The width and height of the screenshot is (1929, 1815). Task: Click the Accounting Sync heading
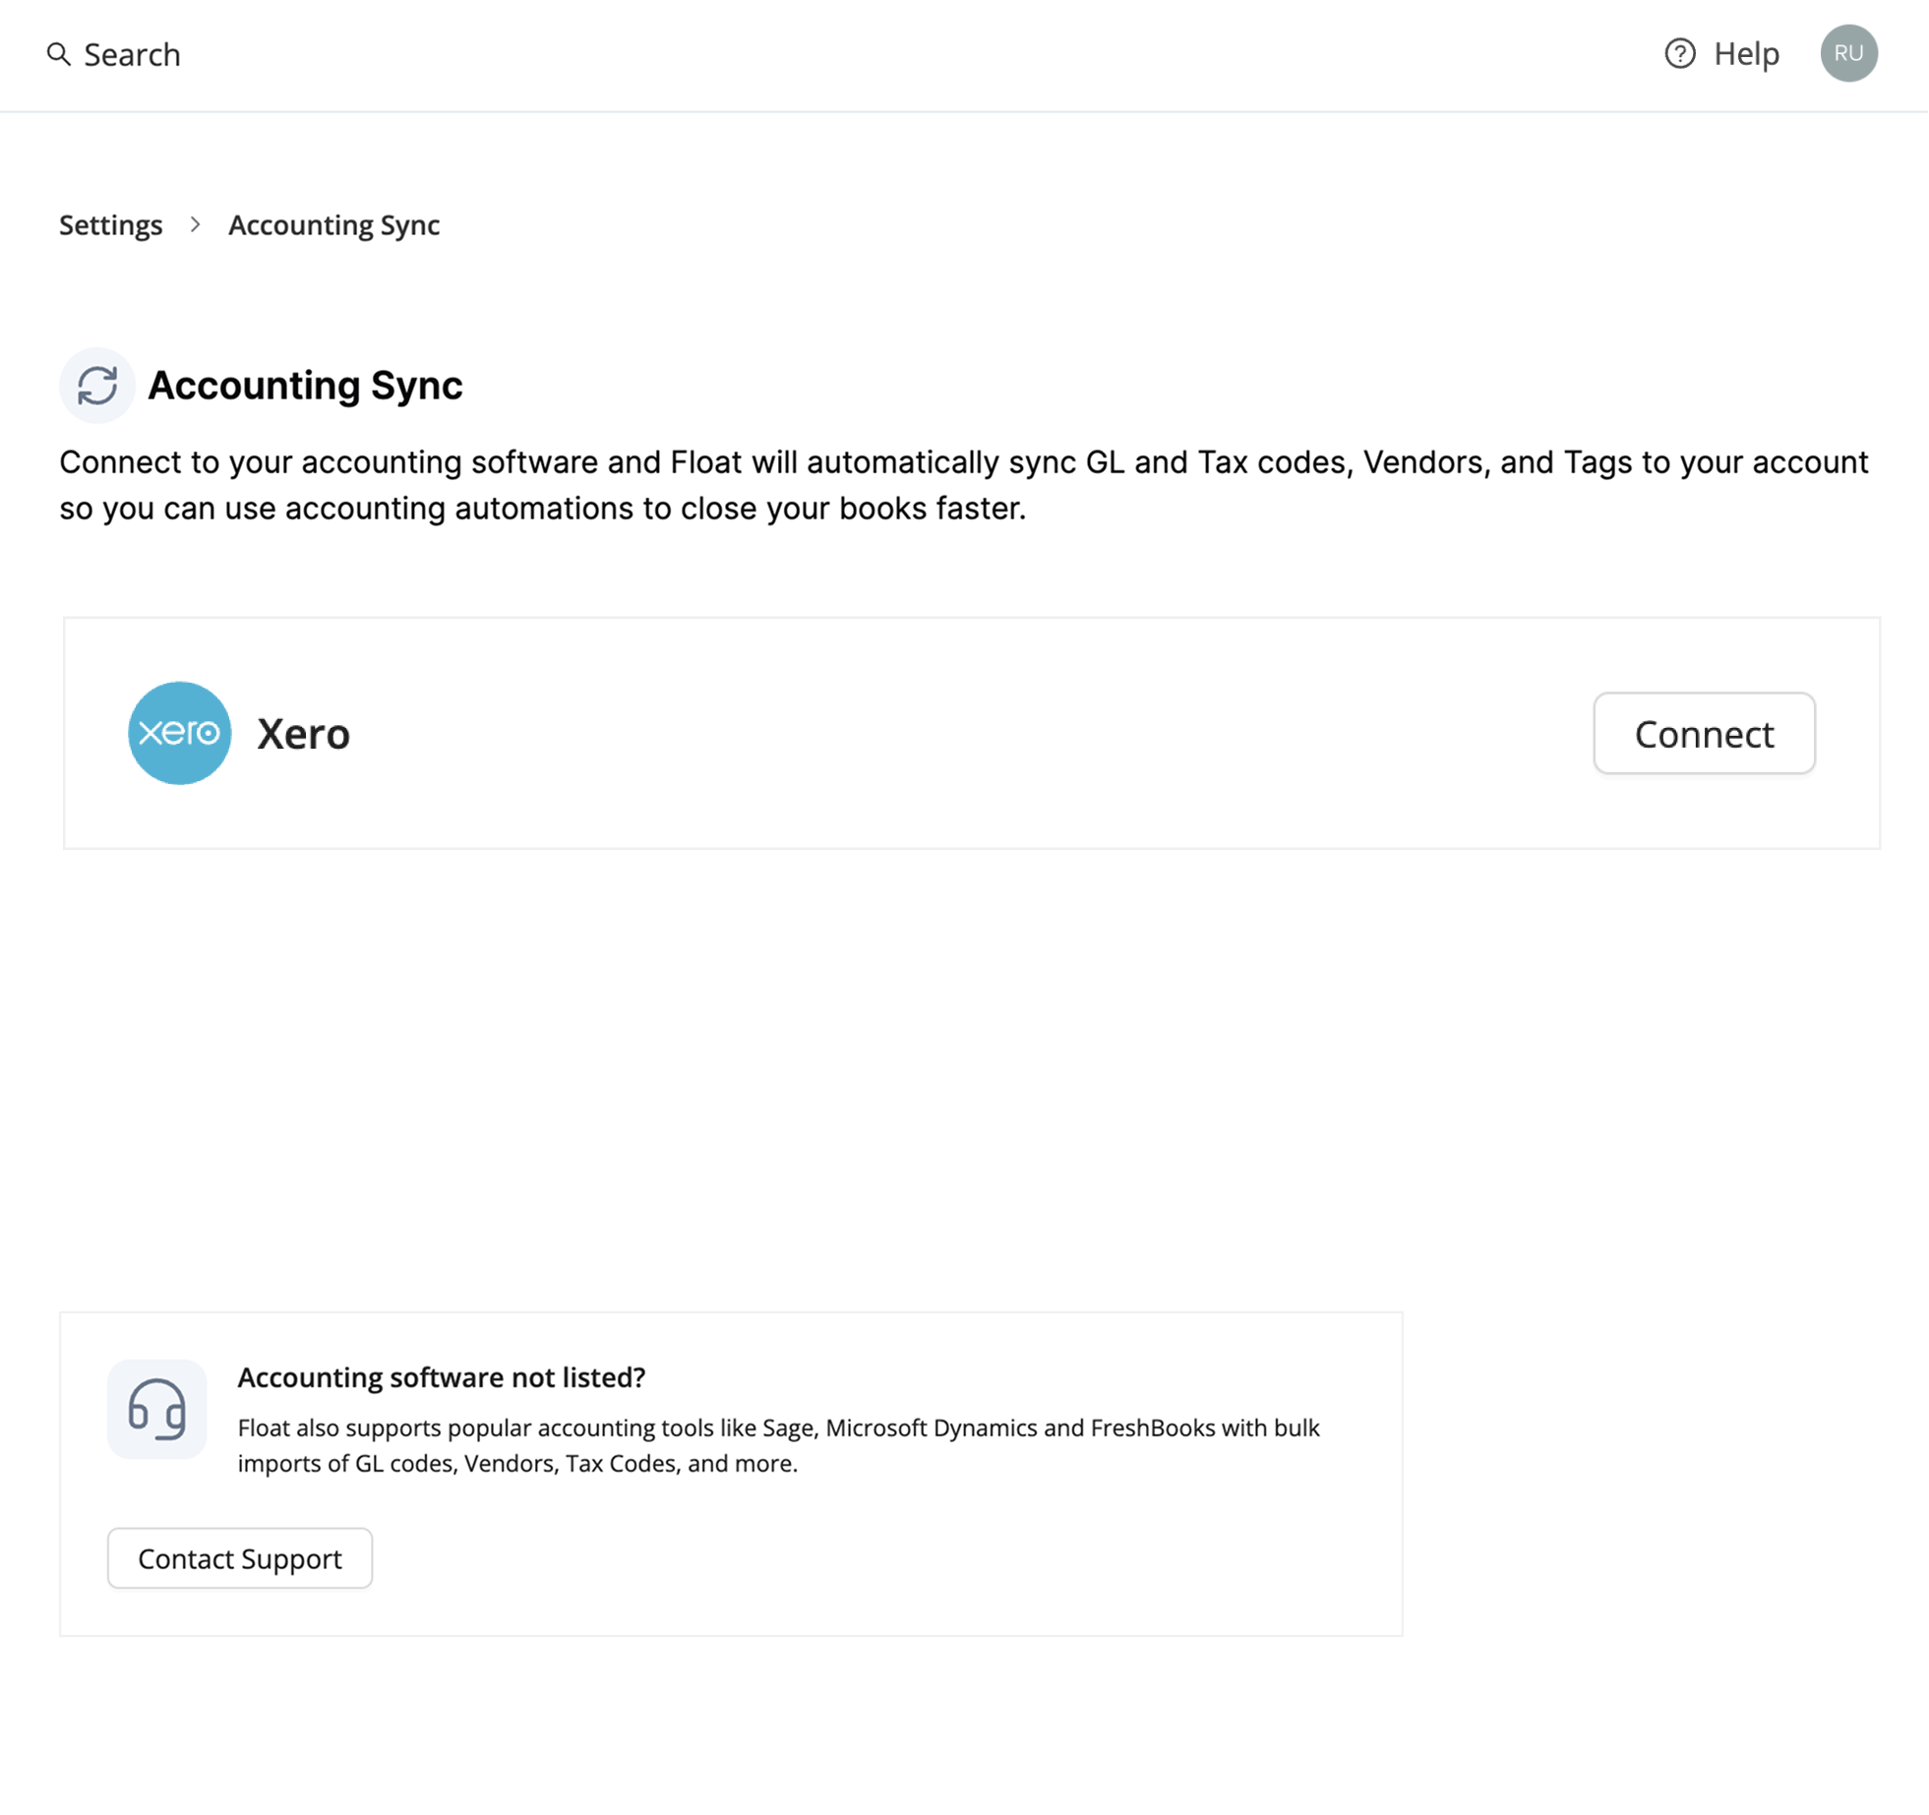305,386
